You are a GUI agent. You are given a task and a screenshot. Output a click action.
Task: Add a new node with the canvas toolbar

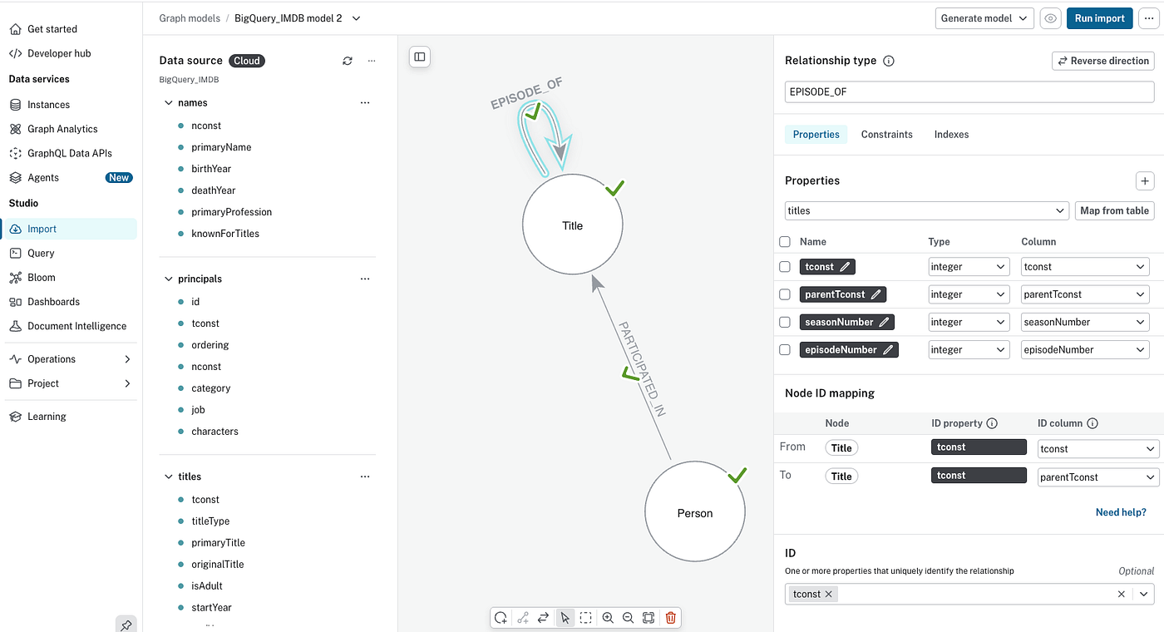(501, 618)
